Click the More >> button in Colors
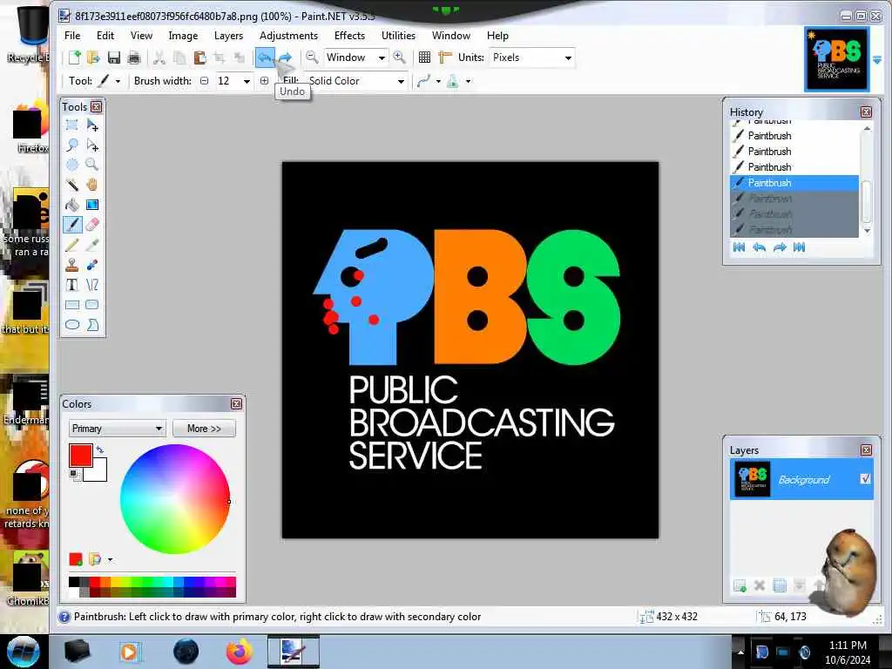Screen dimensions: 892x669 204,429
